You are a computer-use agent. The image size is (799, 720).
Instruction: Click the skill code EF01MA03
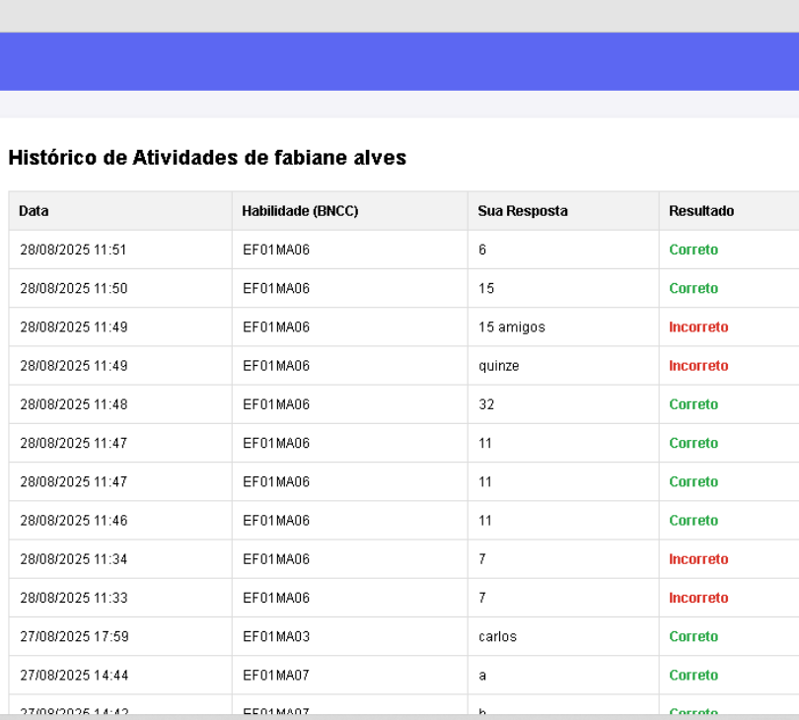click(276, 637)
